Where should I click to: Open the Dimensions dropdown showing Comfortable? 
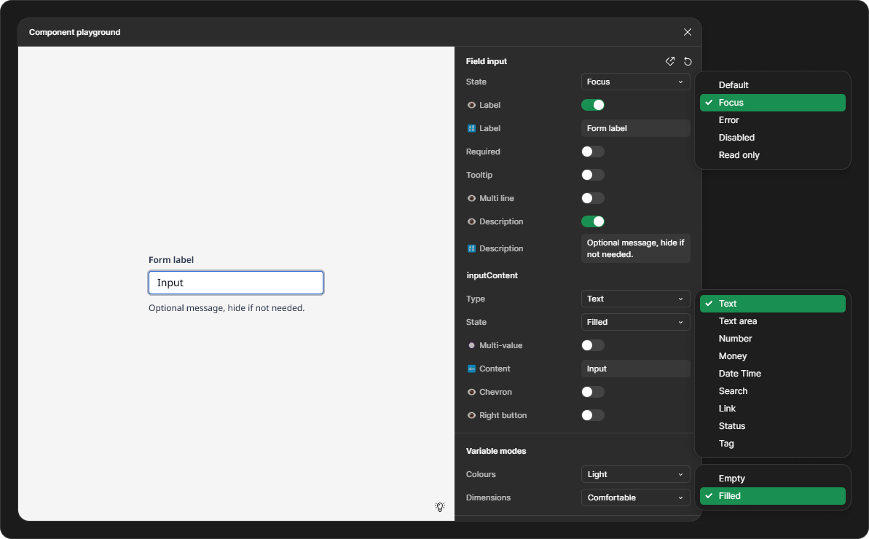635,498
